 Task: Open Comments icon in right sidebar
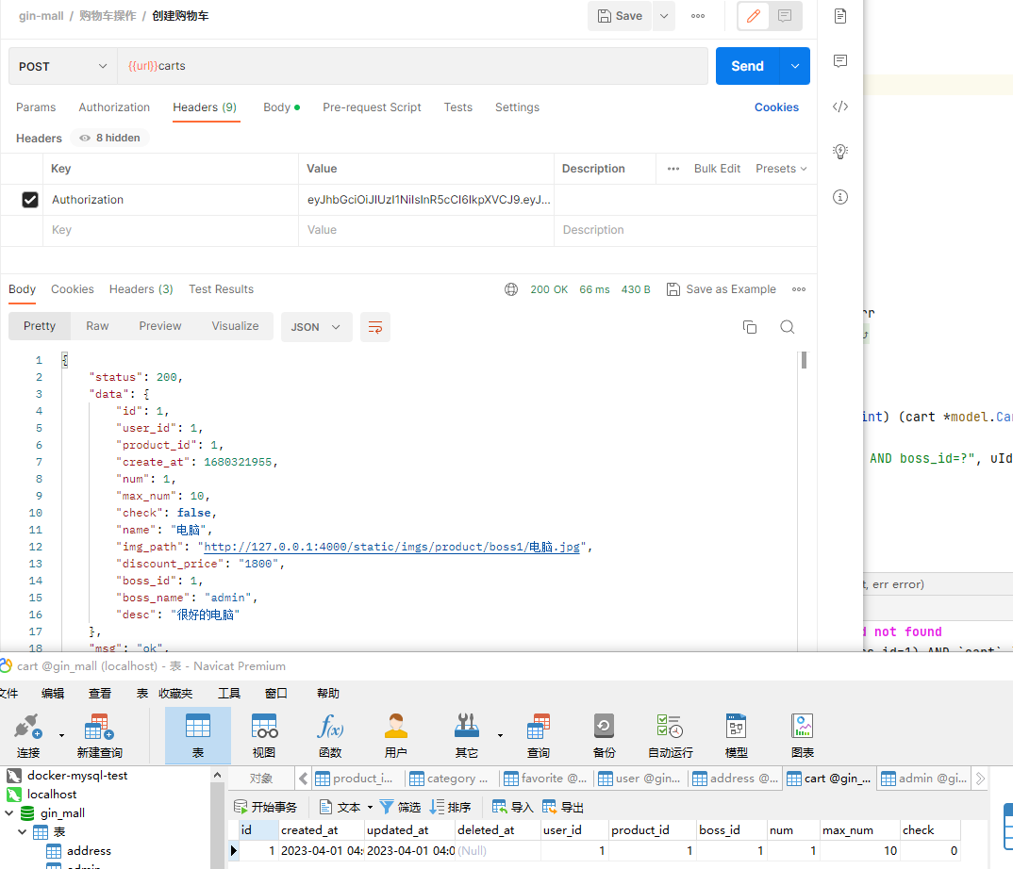(x=839, y=61)
